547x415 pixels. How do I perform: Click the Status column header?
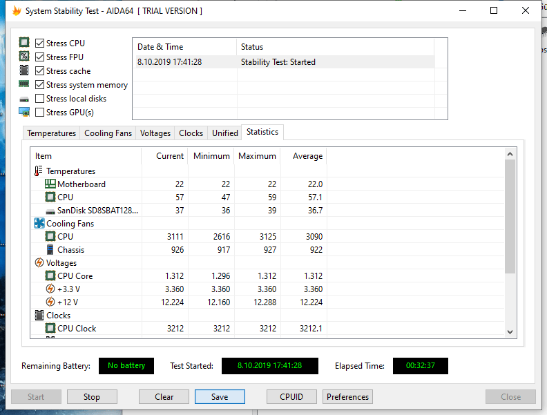335,47
